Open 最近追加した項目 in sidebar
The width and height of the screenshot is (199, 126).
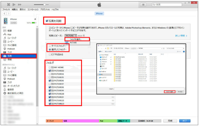[15, 93]
